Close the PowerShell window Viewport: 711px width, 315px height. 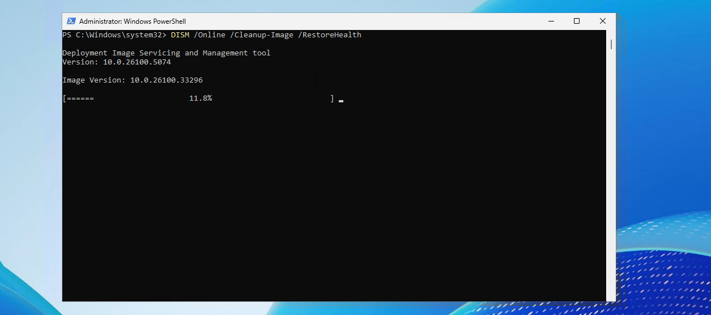(x=603, y=21)
